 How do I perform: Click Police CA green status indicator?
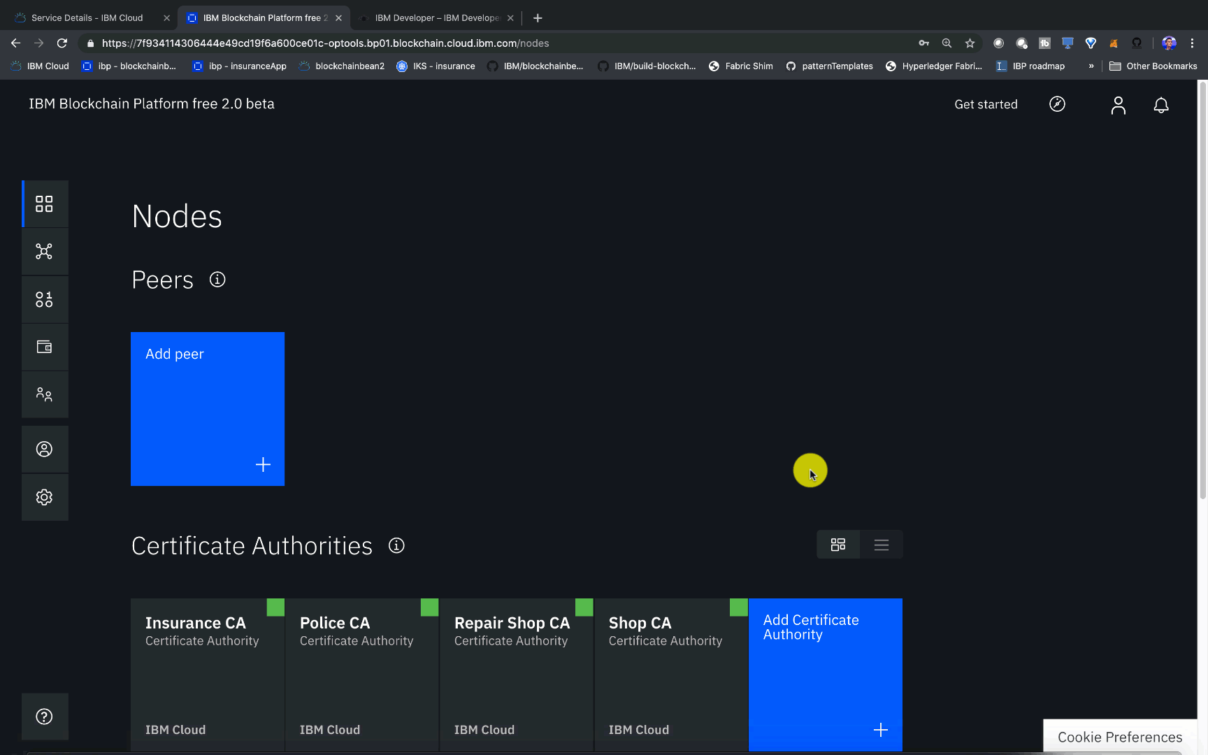pyautogui.click(x=430, y=607)
